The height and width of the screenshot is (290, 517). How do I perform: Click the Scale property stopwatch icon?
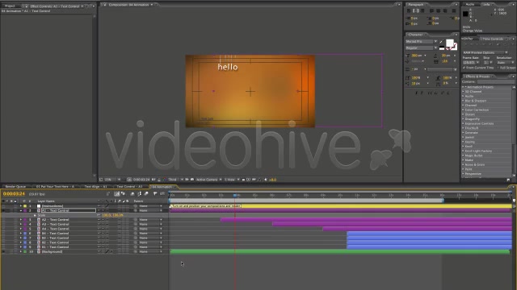pyautogui.click(x=35, y=215)
